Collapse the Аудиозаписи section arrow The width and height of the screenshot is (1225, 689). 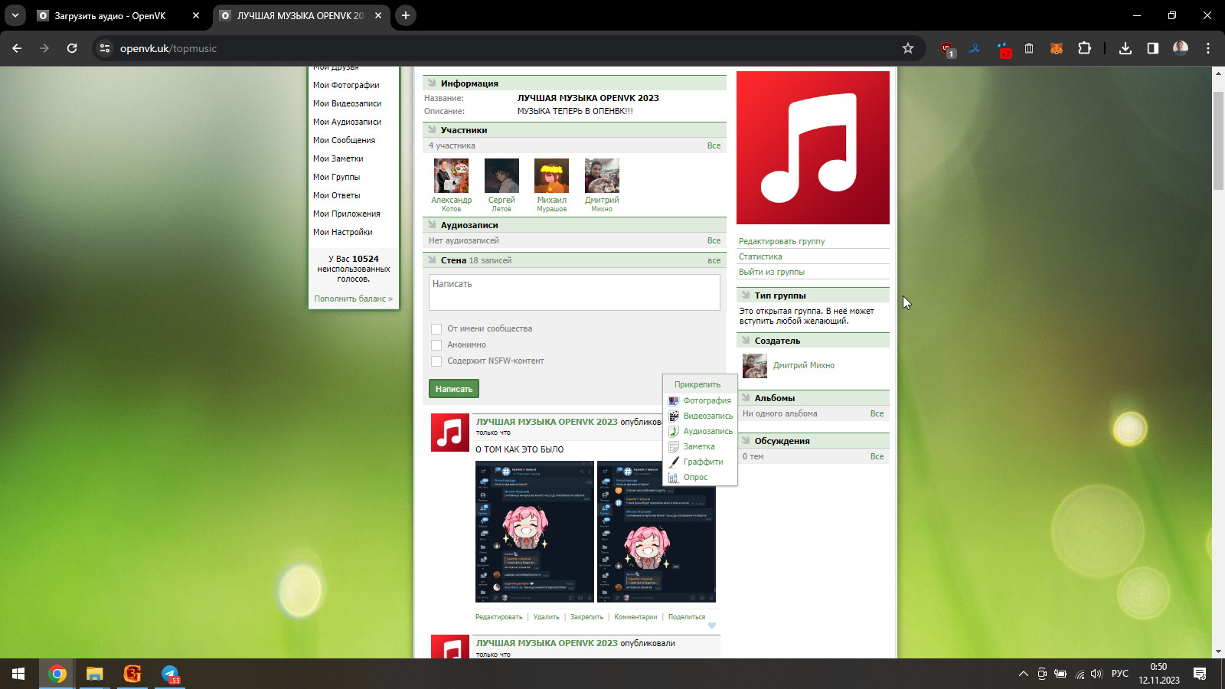click(432, 225)
